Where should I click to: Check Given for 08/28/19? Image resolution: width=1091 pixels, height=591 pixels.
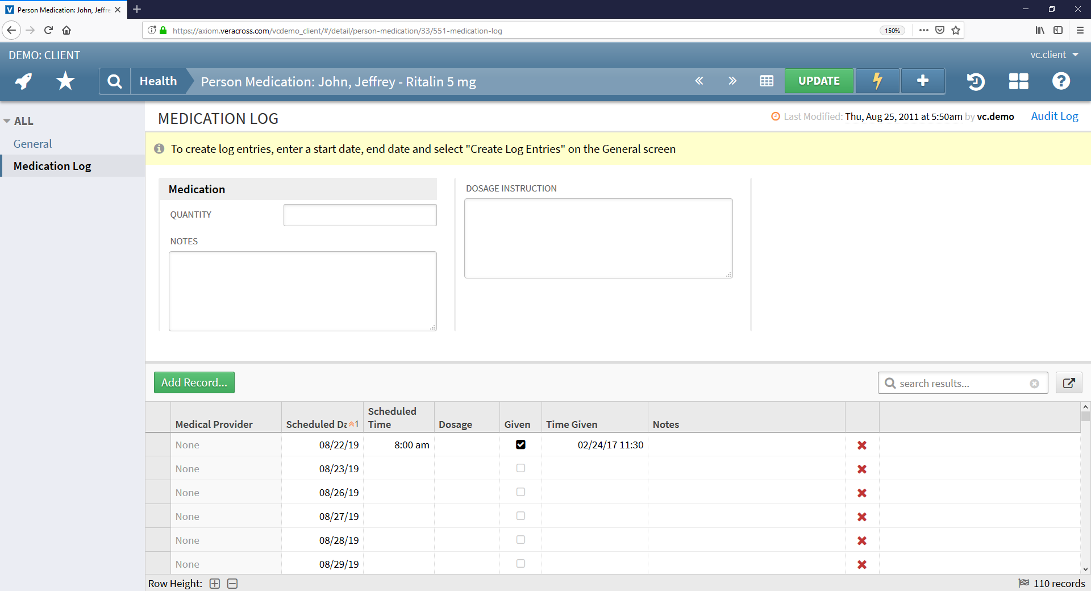520,540
